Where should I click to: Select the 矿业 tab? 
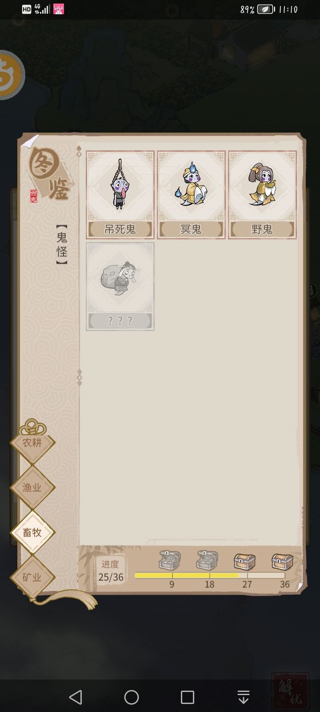click(32, 578)
